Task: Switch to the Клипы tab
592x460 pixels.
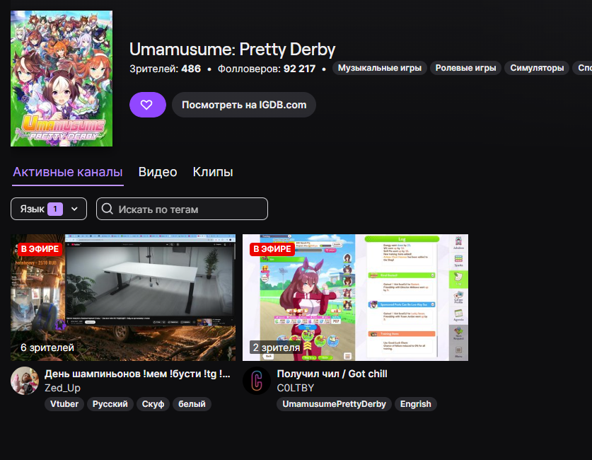Action: click(213, 172)
